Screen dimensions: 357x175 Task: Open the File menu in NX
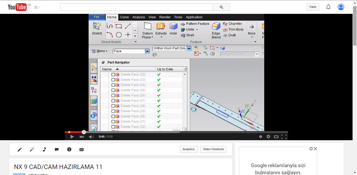[96, 17]
